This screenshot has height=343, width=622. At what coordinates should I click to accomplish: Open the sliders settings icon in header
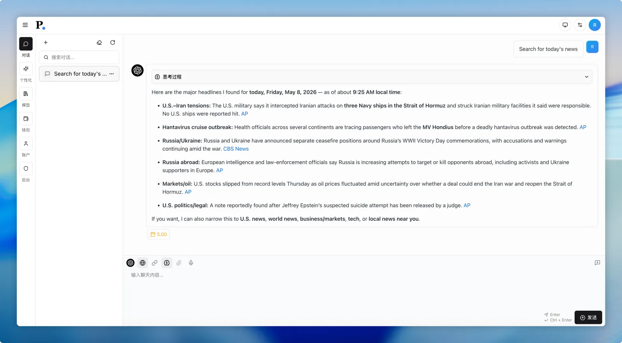(580, 25)
